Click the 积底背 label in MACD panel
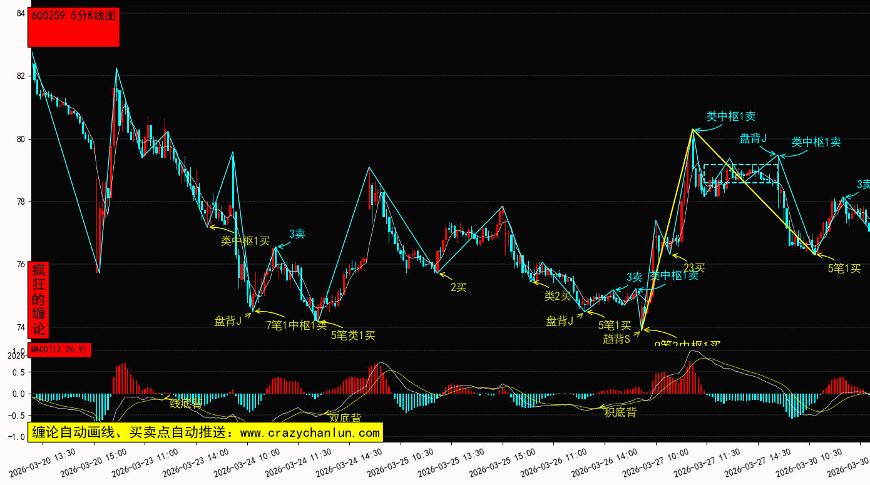 620,412
